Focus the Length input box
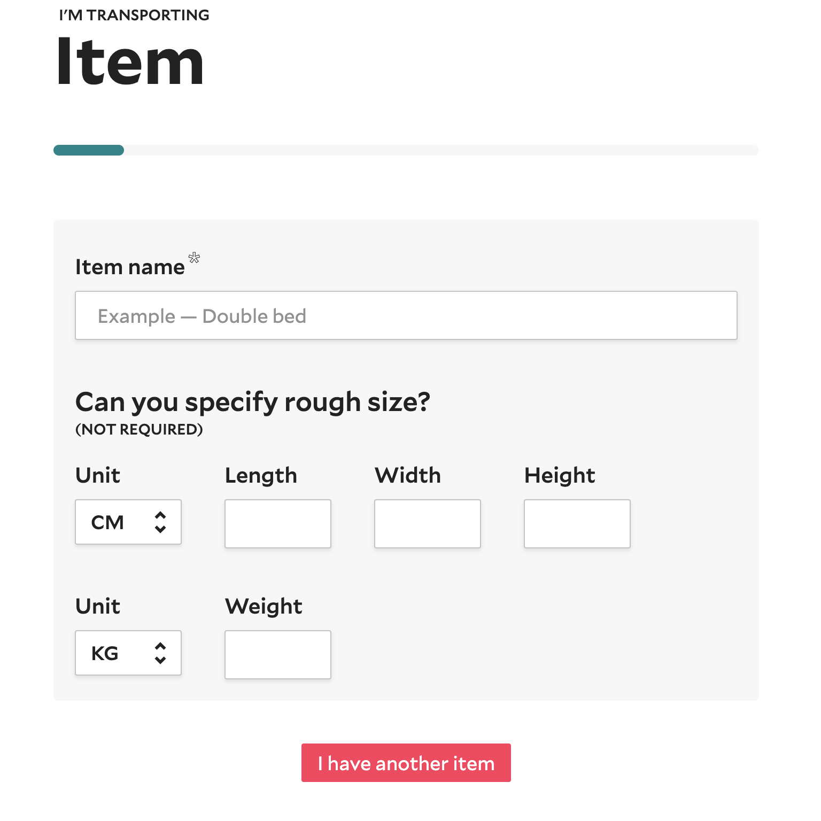This screenshot has width=821, height=821. [x=278, y=524]
